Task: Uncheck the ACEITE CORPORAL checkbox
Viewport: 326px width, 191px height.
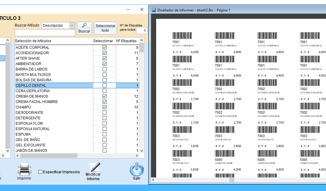Action: 104,48
